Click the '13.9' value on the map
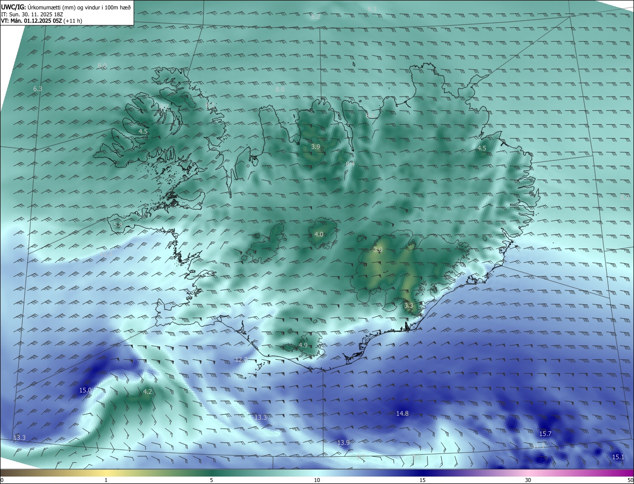The height and width of the screenshot is (484, 634). pyautogui.click(x=343, y=442)
